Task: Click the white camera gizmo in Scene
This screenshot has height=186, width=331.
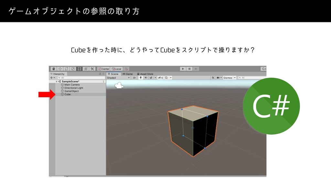Action: [119, 86]
